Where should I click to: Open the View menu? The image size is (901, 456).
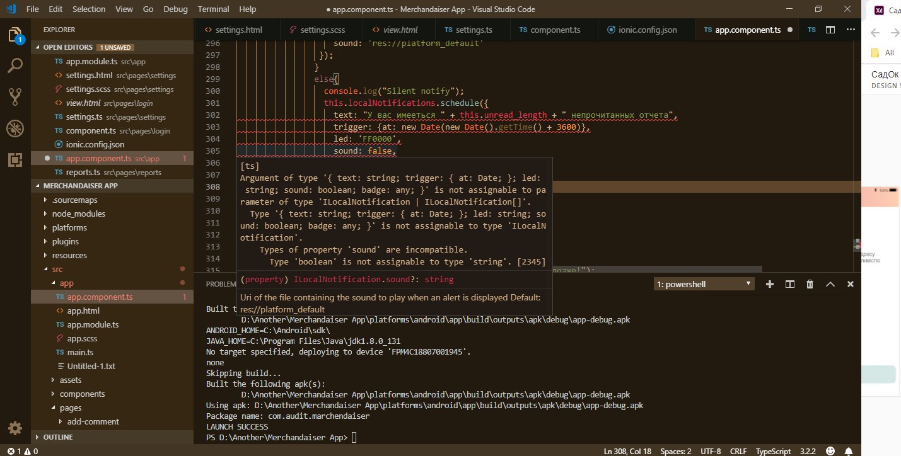click(x=124, y=9)
